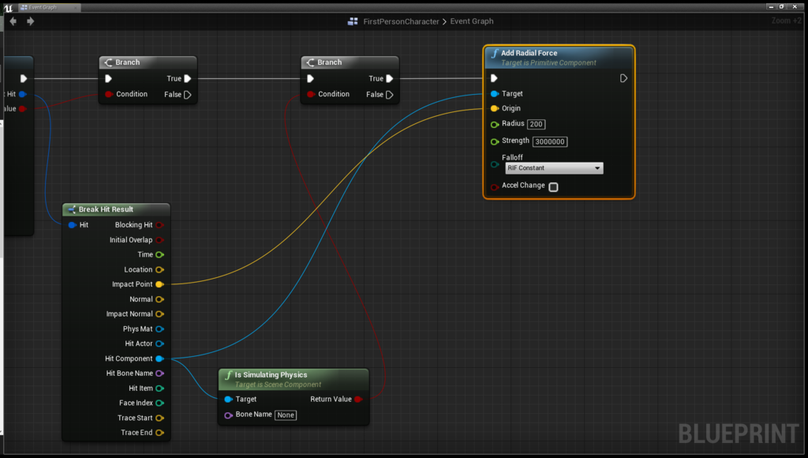Select the Add Radial Force node header

[559, 57]
